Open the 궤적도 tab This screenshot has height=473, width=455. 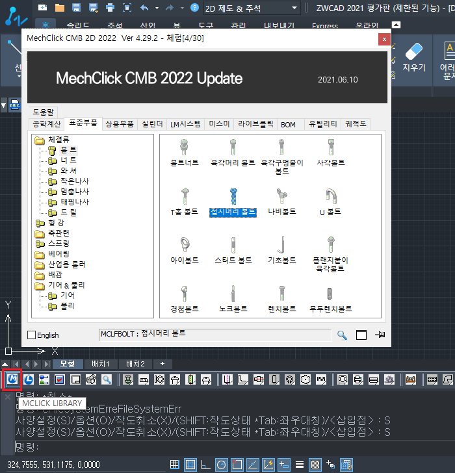click(x=356, y=124)
